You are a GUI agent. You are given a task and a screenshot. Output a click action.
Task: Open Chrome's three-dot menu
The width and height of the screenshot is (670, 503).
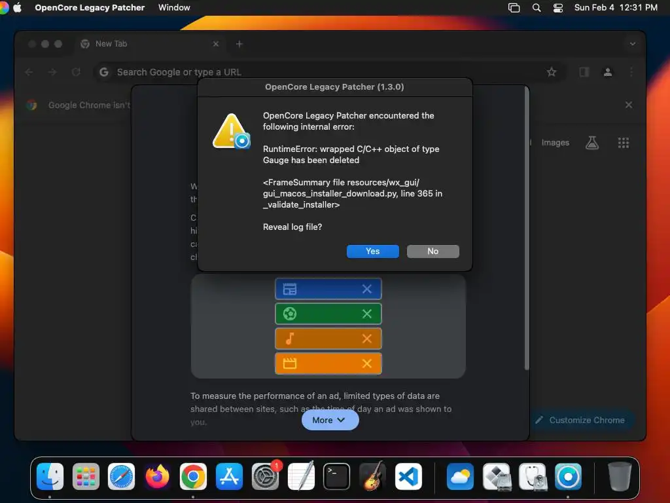pyautogui.click(x=631, y=72)
